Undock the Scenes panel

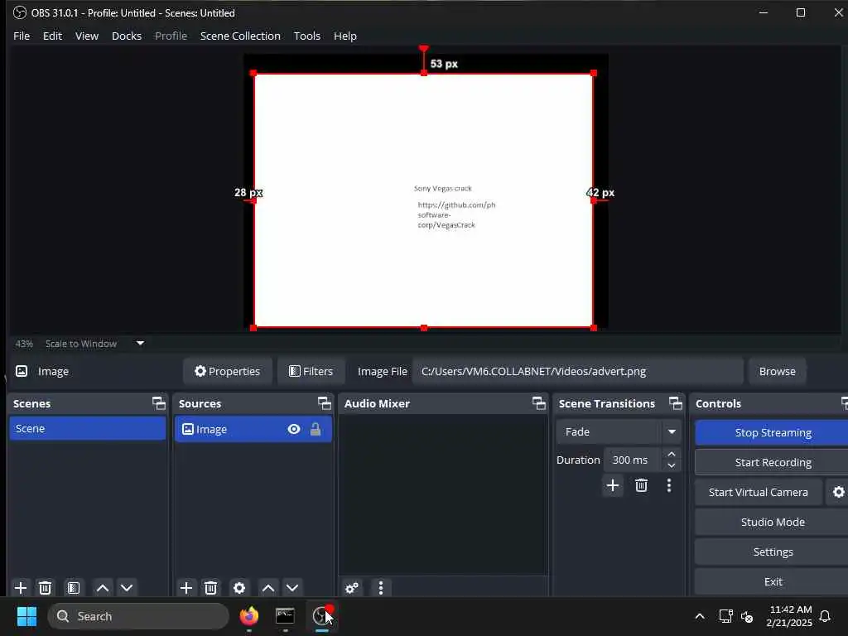[158, 403]
